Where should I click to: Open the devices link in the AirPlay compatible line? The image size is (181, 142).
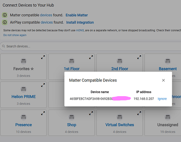coord(47,22)
